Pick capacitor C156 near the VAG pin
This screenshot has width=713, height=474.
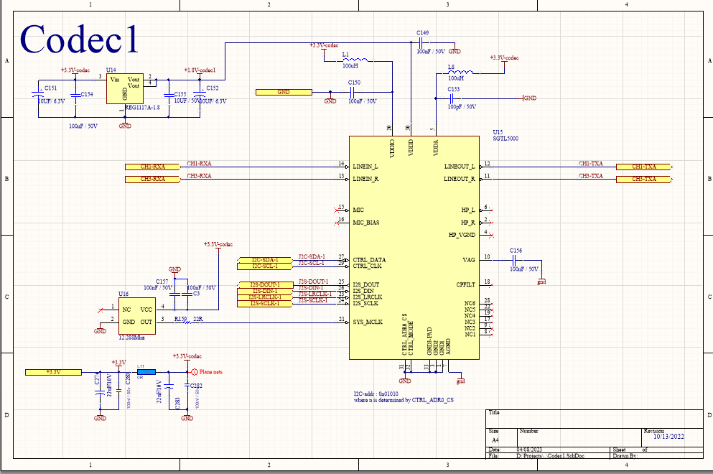tap(516, 258)
